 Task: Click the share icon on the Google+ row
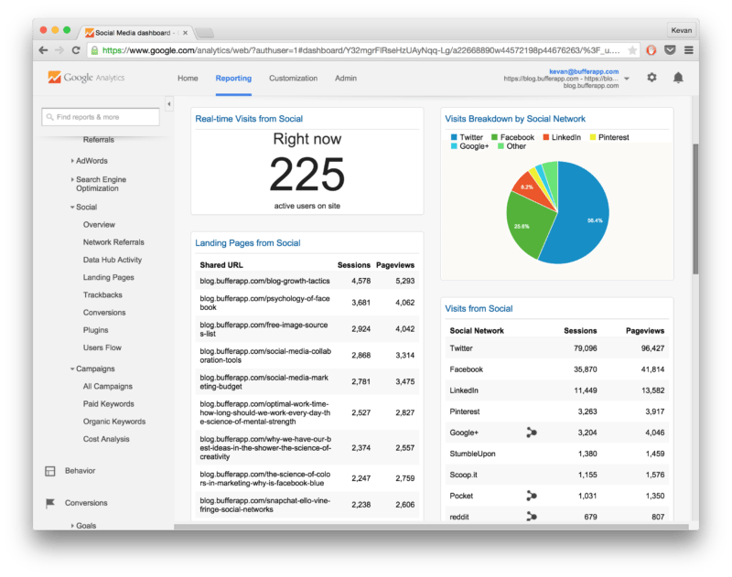[x=532, y=433]
